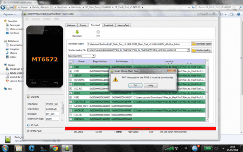This screenshot has width=243, height=152.
Task: Check the CACHE partition checkbox
Action: [70, 115]
